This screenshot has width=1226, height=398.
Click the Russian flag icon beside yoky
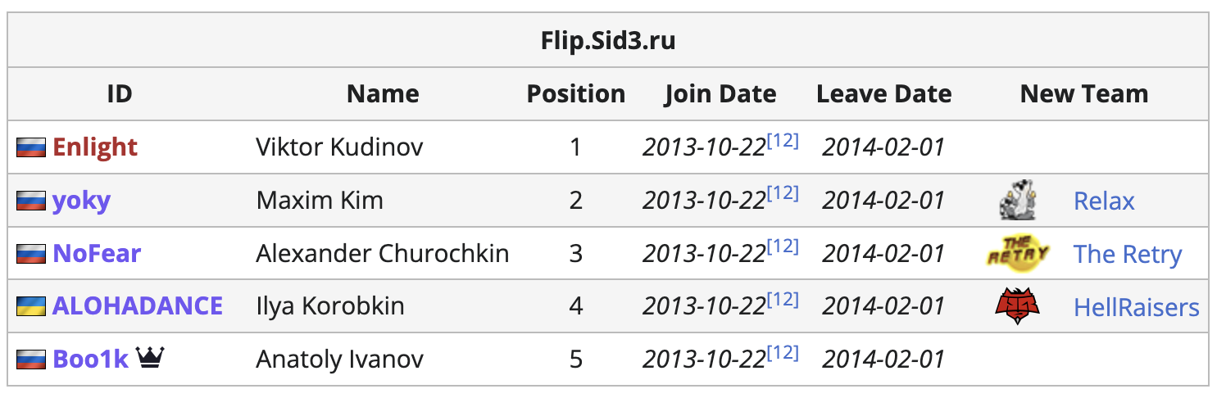point(31,201)
